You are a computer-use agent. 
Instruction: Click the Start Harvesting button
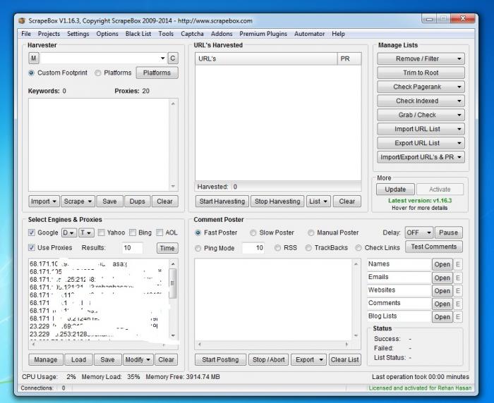tap(222, 201)
